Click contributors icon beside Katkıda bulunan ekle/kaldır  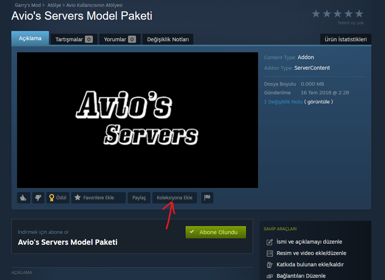(269, 264)
